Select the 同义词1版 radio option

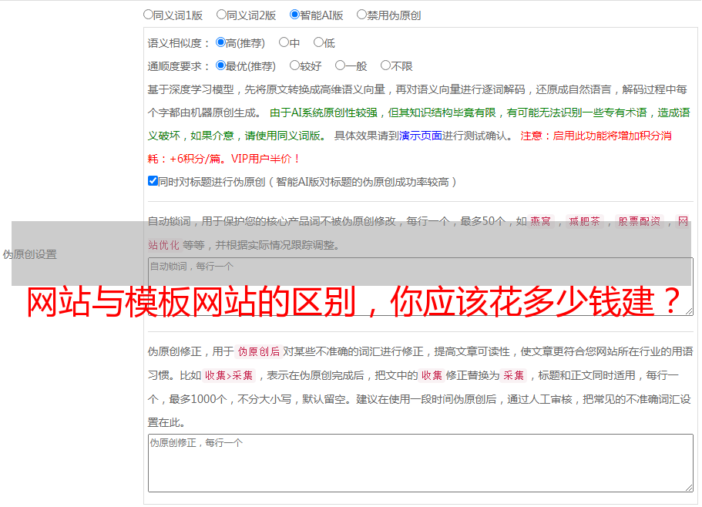[148, 15]
